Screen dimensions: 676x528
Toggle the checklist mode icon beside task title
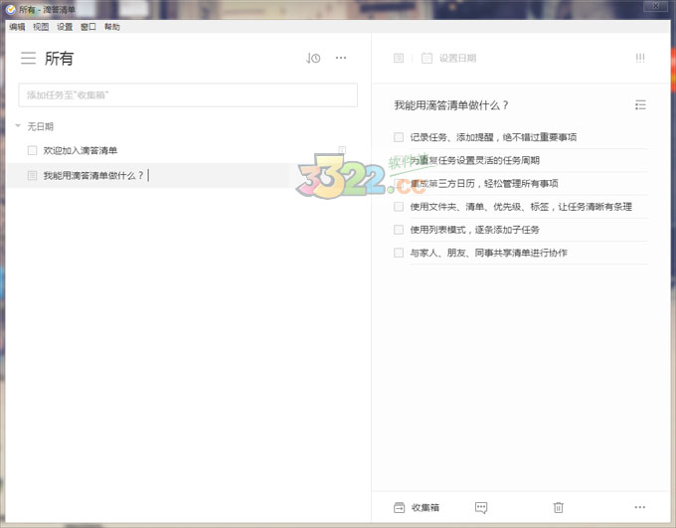(640, 104)
